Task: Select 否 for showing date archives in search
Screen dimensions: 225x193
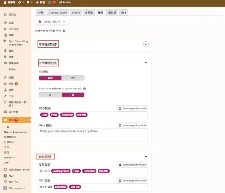Action: [x=73, y=95]
